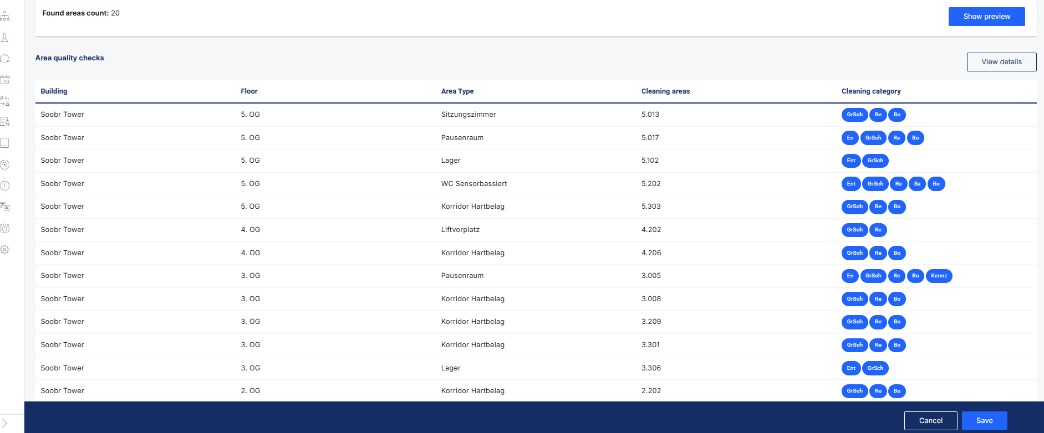Open the people group sidebar icon
1044x433 pixels.
[5, 228]
